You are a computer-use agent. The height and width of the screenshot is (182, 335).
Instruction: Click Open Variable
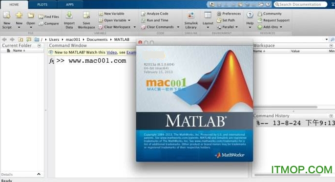click(112, 20)
